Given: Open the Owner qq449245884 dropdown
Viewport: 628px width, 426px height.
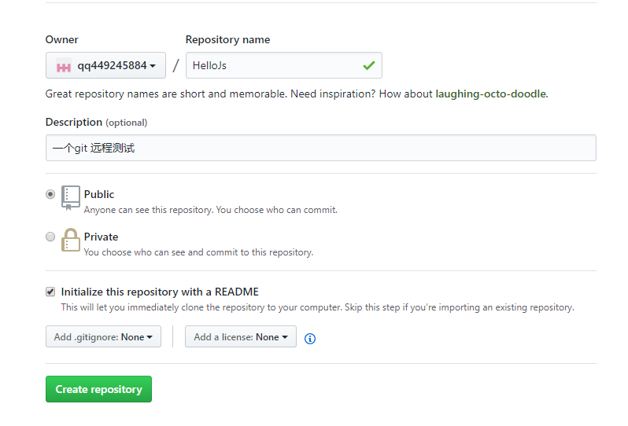Looking at the screenshot, I should click(x=105, y=66).
